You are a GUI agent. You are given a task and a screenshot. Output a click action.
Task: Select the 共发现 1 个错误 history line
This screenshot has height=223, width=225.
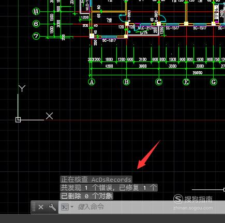click(109, 187)
